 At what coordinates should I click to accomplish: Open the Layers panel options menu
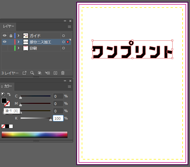(69, 27)
